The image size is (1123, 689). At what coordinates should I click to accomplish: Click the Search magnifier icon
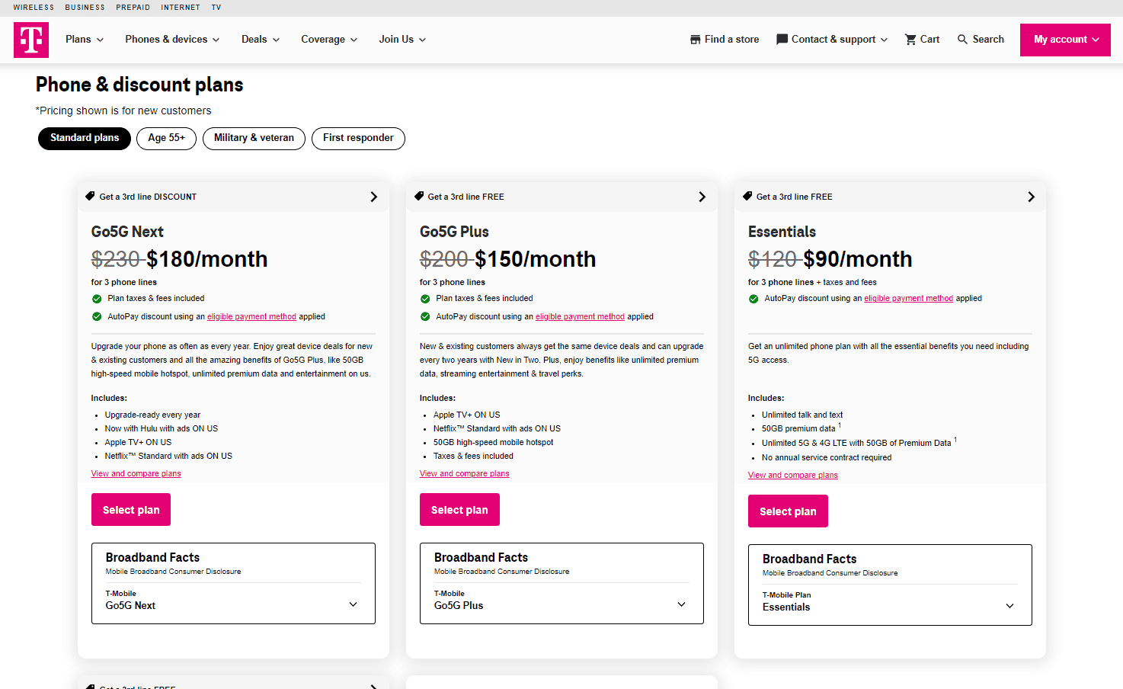coord(963,40)
